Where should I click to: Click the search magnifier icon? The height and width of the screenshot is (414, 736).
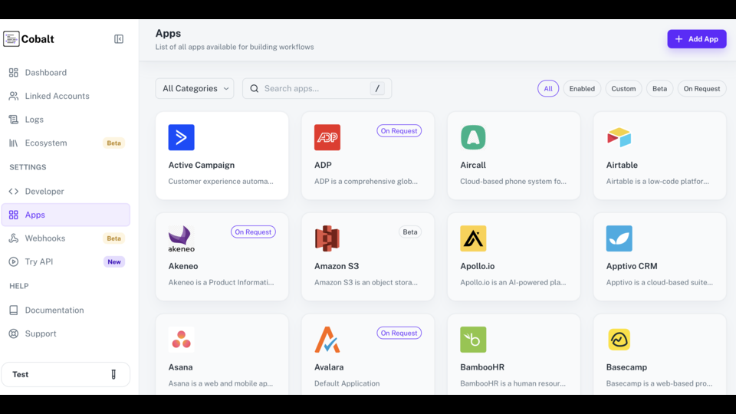point(255,88)
